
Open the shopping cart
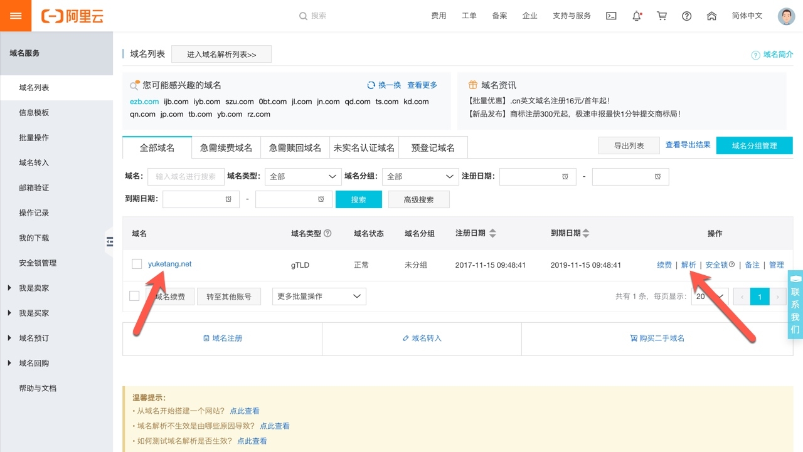pos(662,16)
